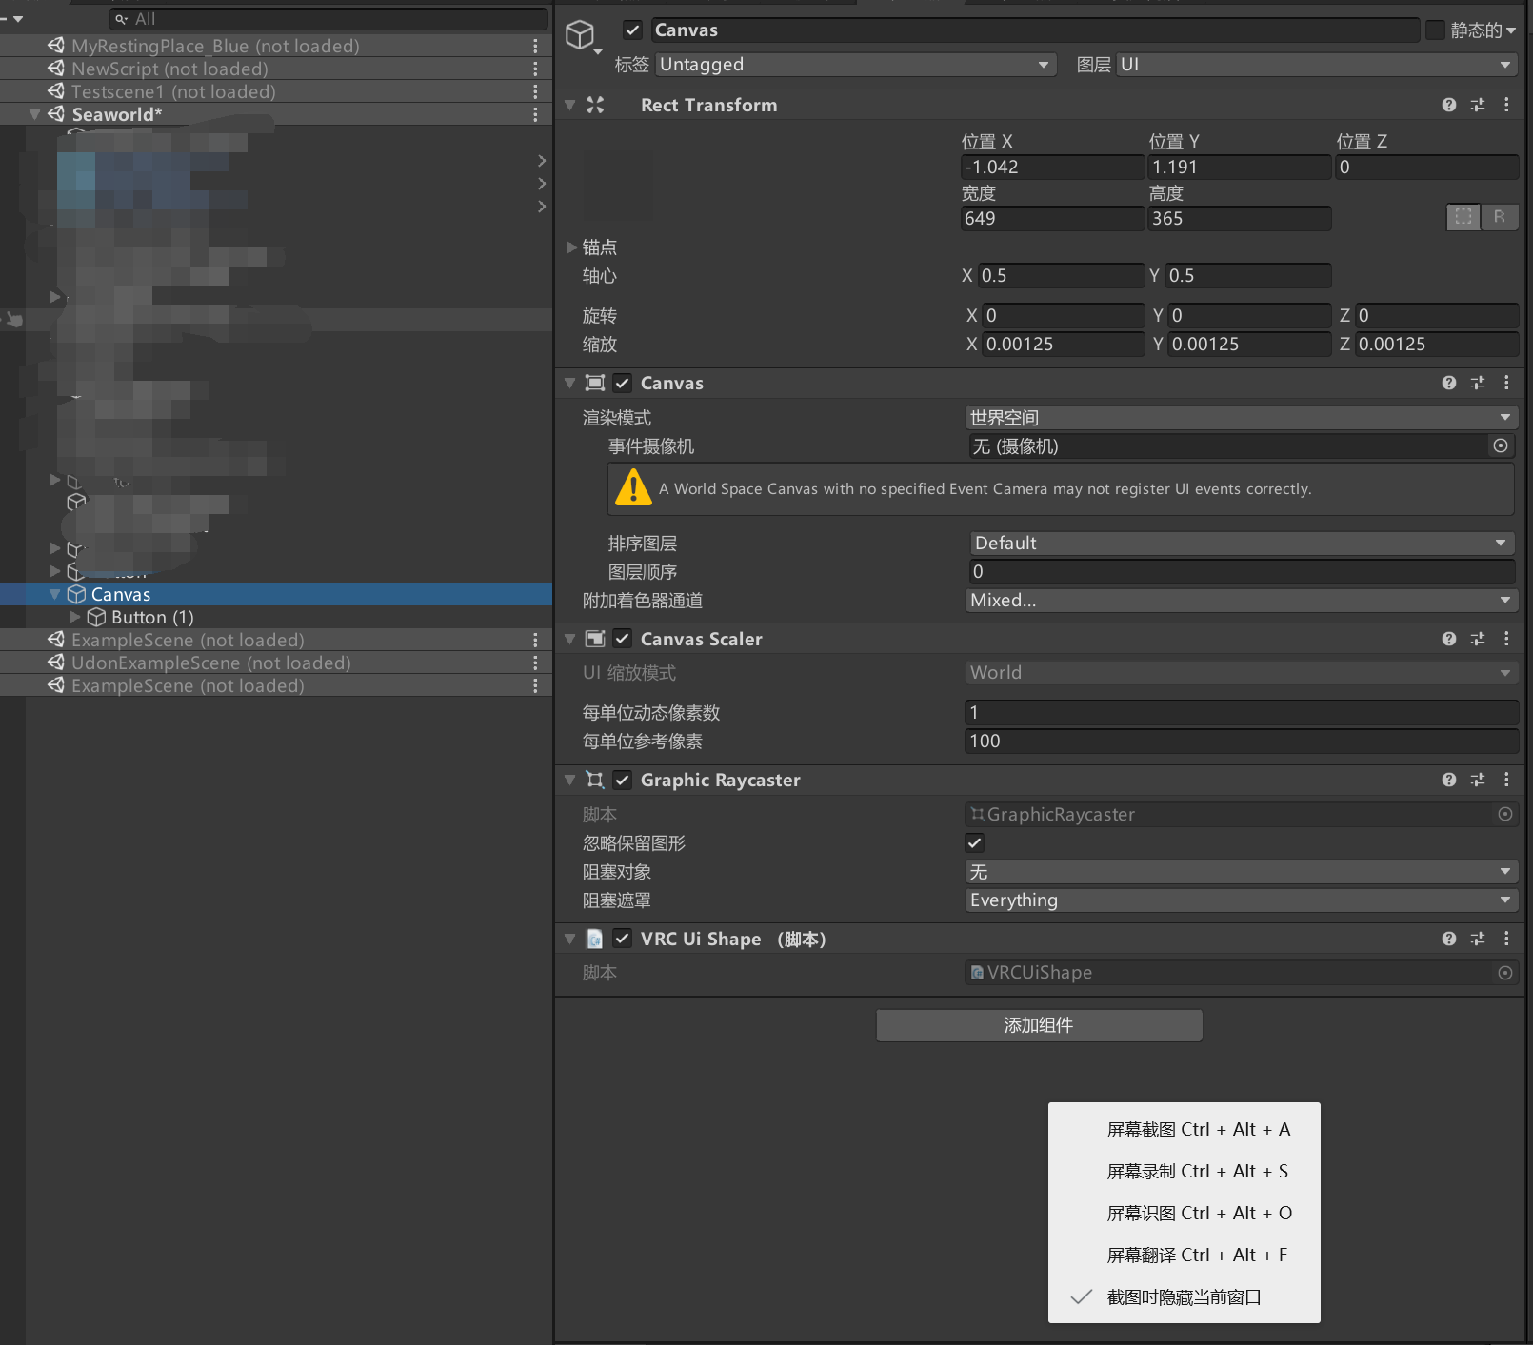Screen dimensions: 1533x1345
Task: Collapse the Seaworld scene foldout
Action: click(x=35, y=114)
